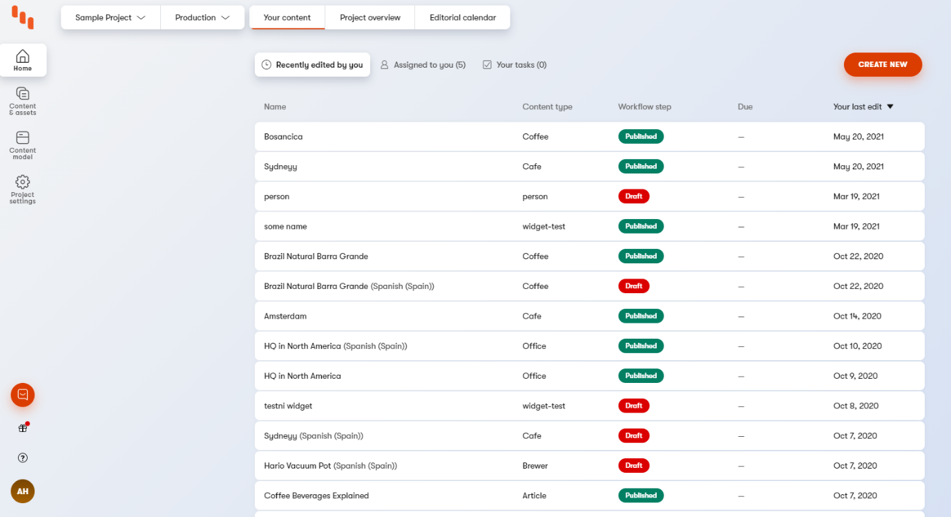Expand the Production environment dropdown

202,18
